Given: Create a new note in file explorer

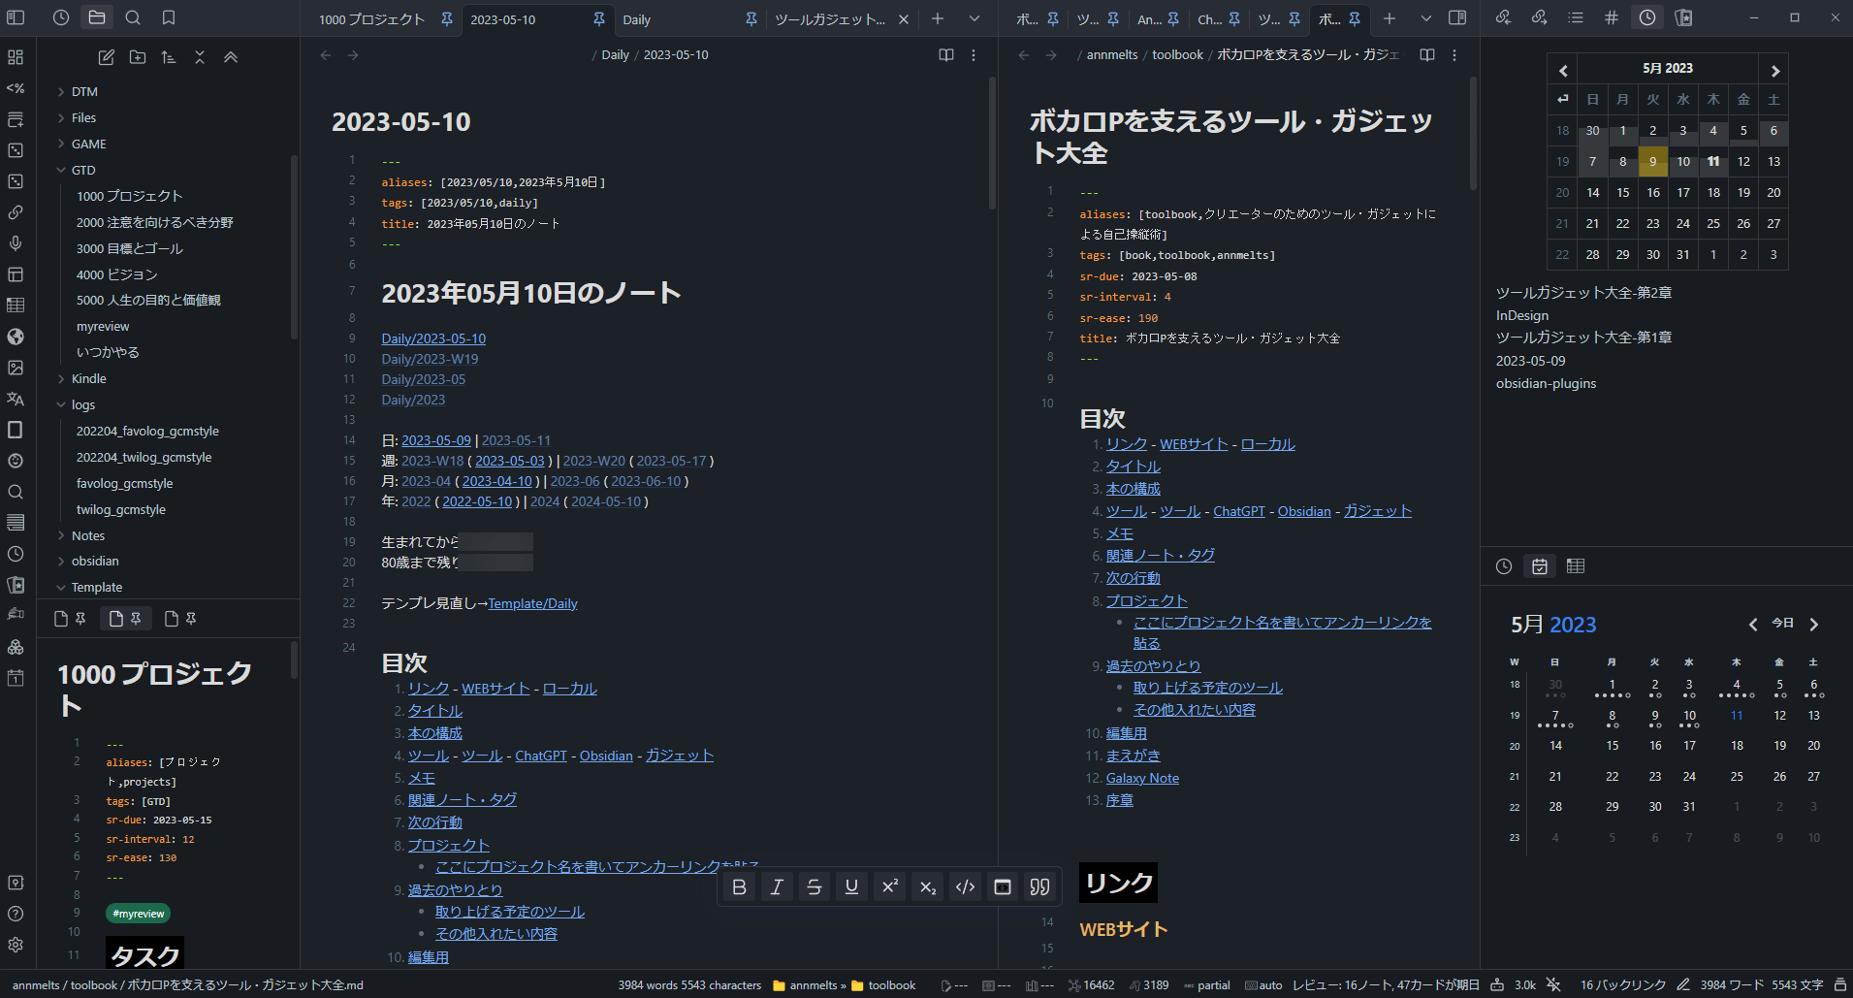Looking at the screenshot, I should [x=107, y=57].
